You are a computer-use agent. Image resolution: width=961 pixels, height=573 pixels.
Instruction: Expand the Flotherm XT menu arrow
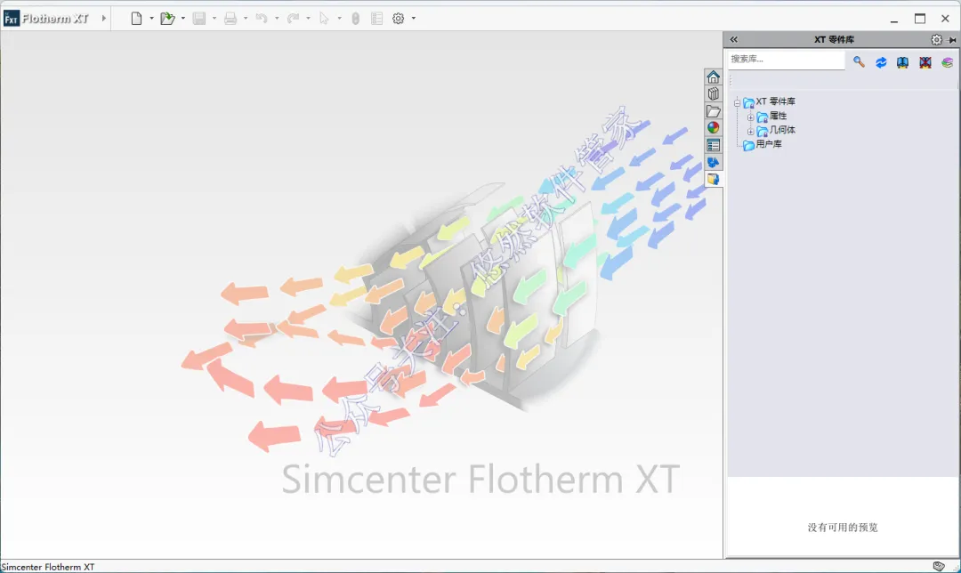coord(103,19)
